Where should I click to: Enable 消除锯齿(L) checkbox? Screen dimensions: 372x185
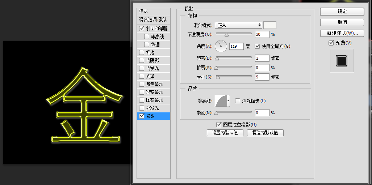click(238, 101)
